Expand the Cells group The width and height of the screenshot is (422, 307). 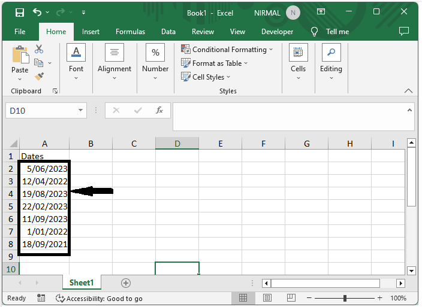click(298, 62)
